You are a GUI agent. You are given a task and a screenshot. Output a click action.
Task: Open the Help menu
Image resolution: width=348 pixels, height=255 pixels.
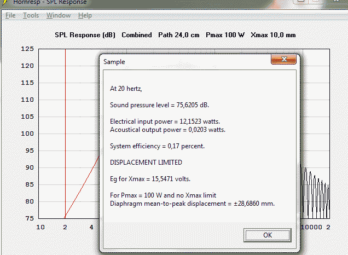click(85, 15)
